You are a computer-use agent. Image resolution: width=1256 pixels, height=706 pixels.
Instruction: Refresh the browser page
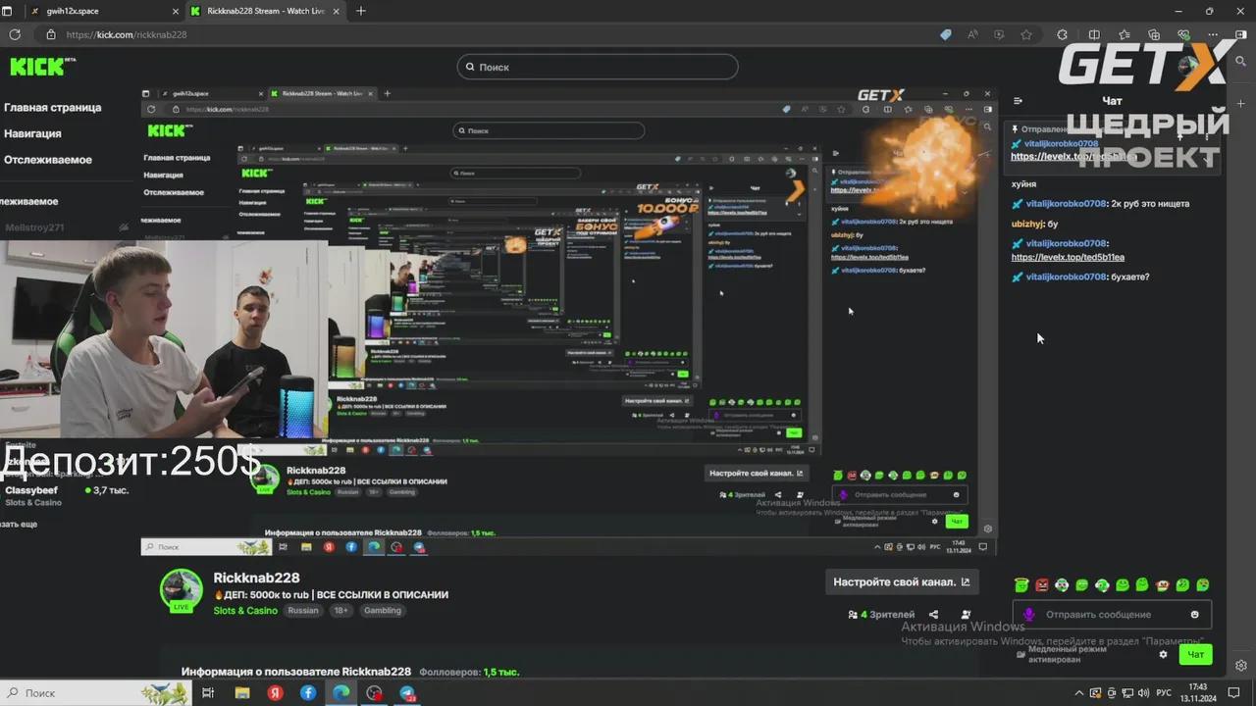tap(15, 34)
